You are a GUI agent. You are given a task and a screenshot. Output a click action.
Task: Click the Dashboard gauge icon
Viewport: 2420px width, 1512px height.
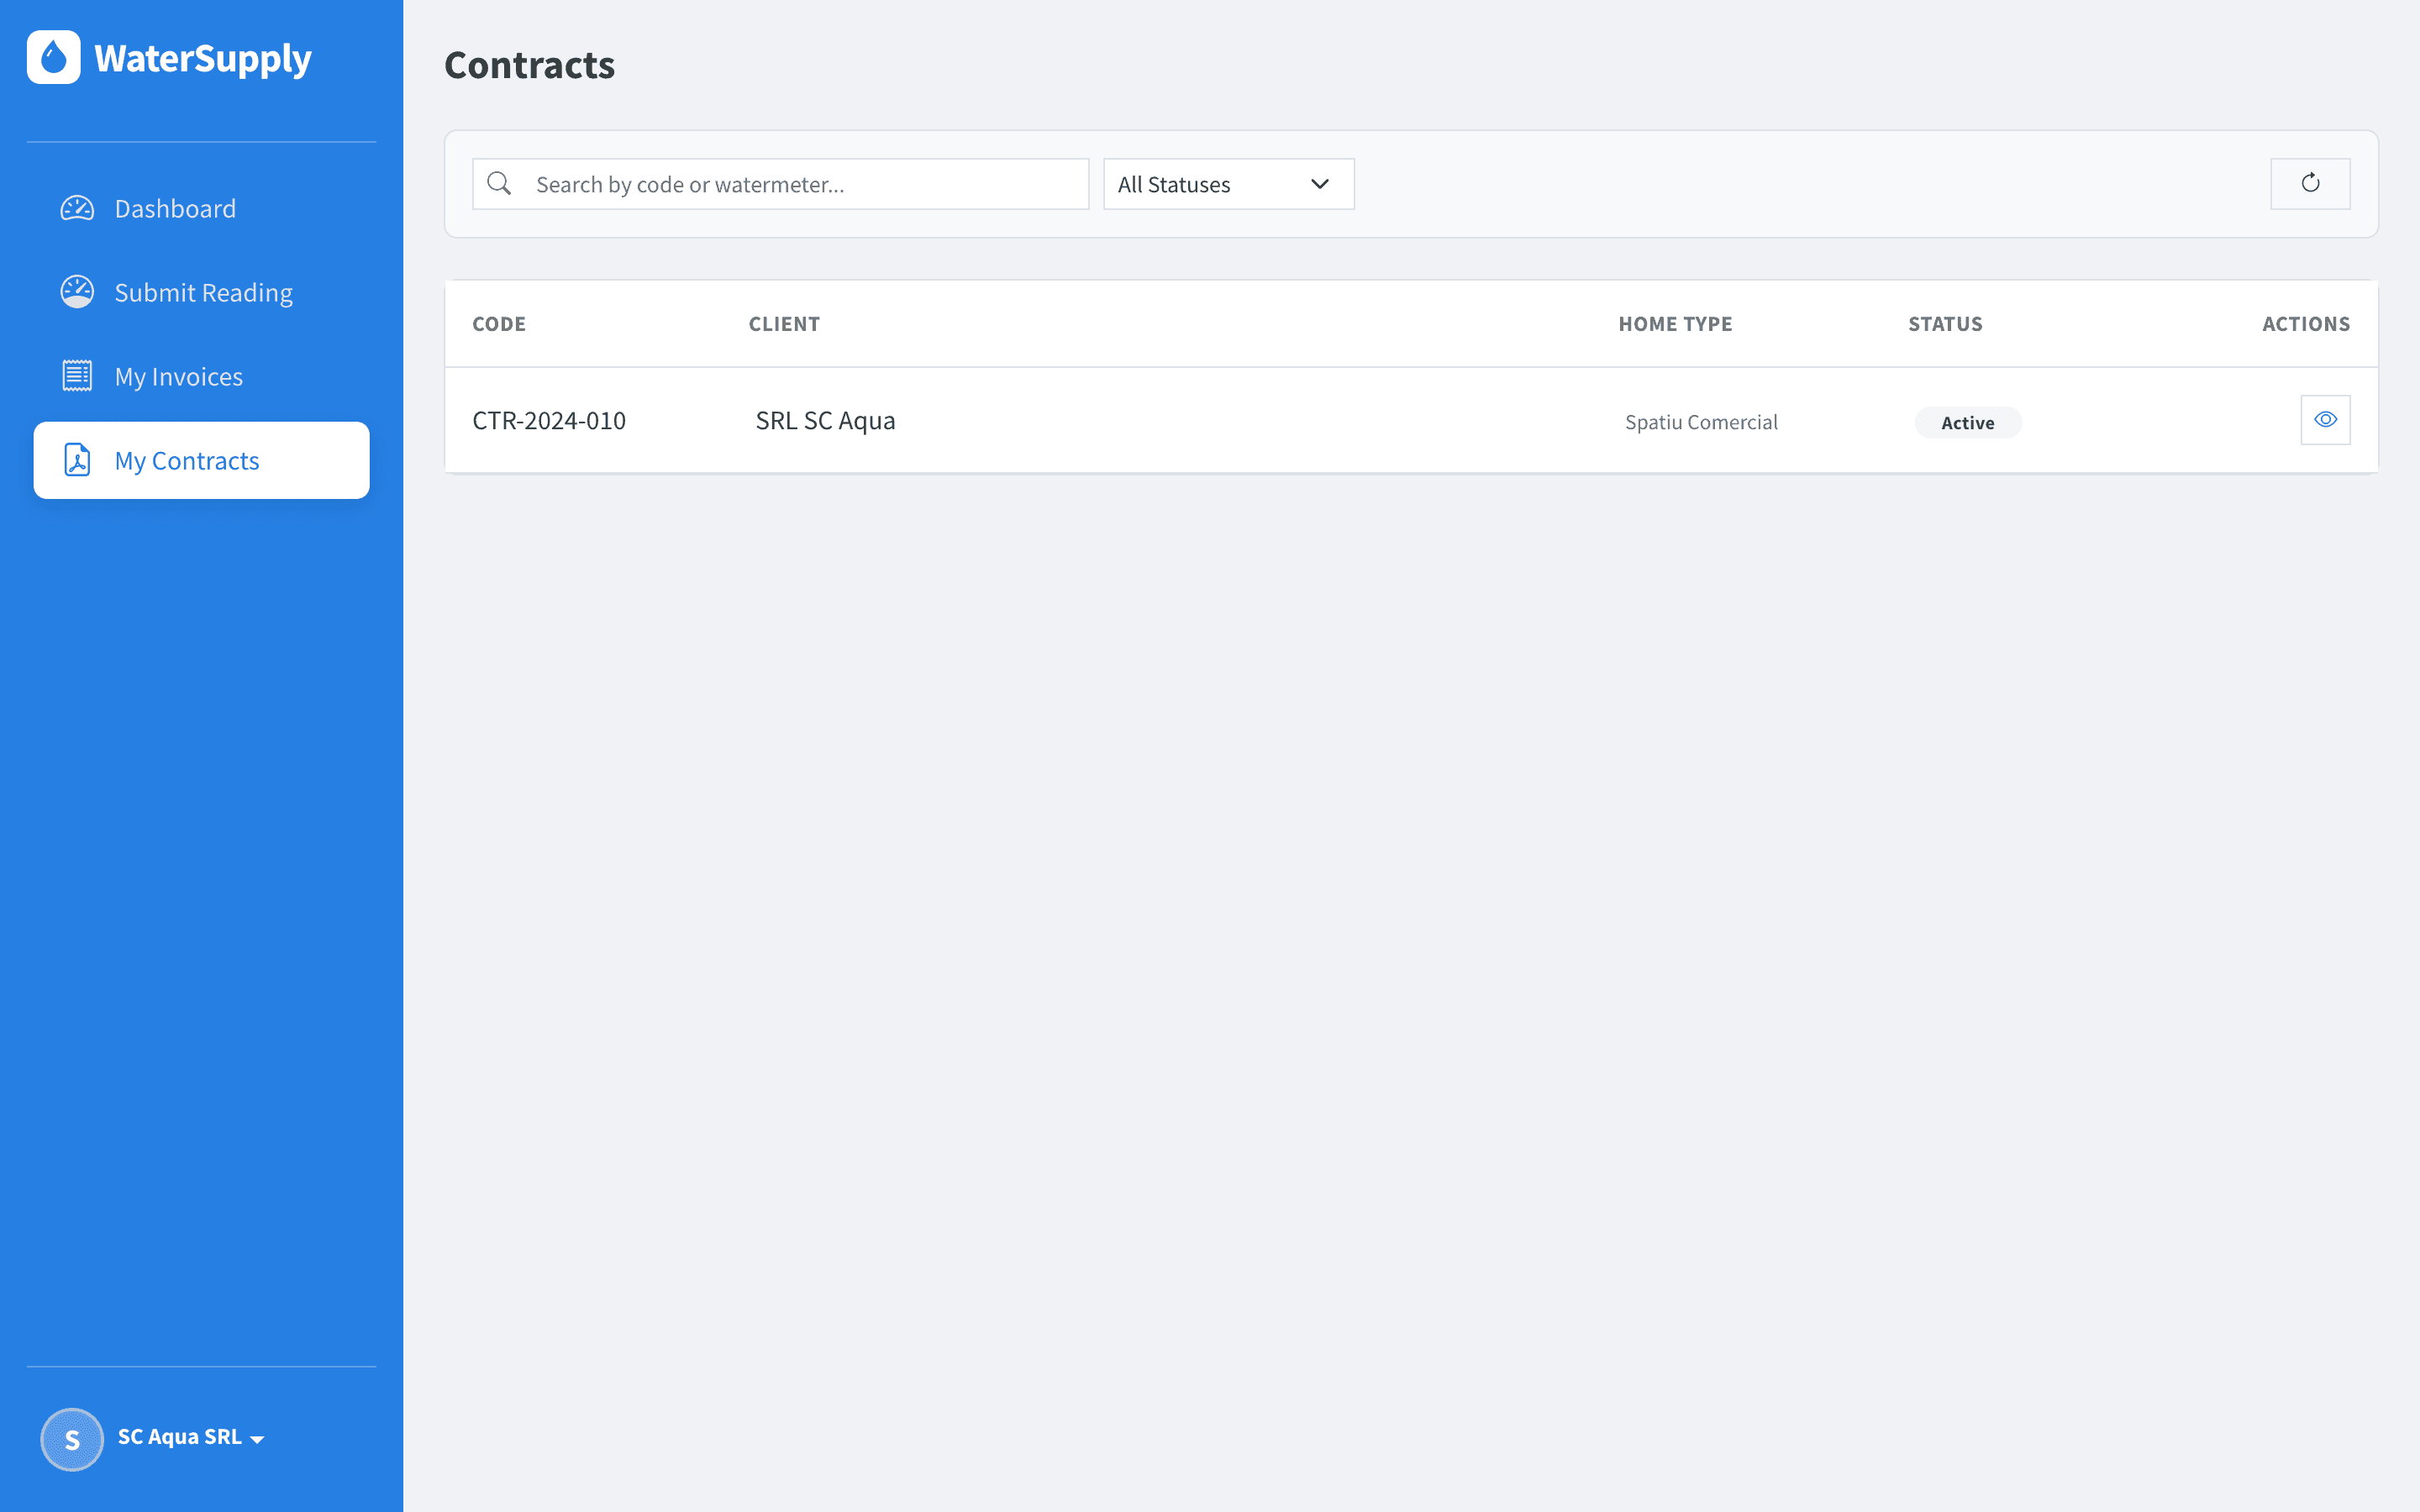click(x=77, y=208)
